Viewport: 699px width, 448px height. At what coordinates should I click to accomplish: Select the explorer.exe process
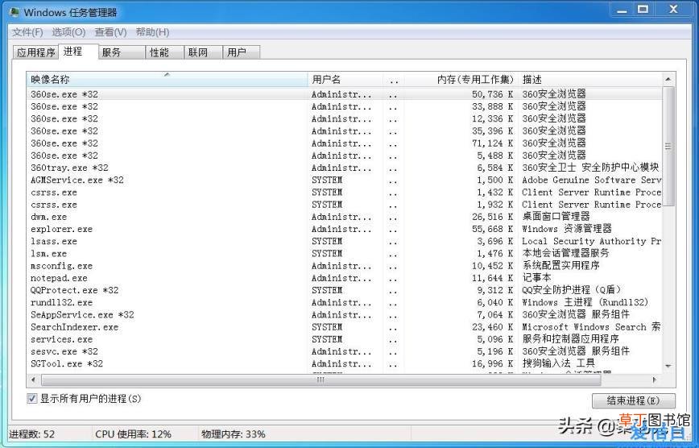344,229
